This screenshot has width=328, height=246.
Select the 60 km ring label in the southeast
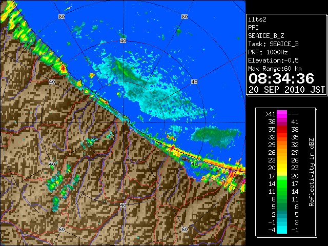pyautogui.click(x=184, y=230)
